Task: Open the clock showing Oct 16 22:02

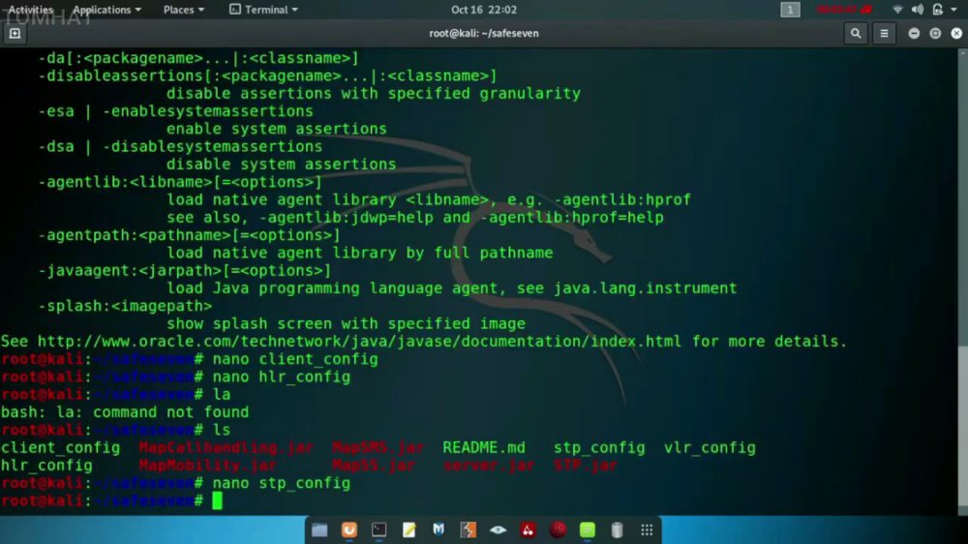Action: coord(483,10)
